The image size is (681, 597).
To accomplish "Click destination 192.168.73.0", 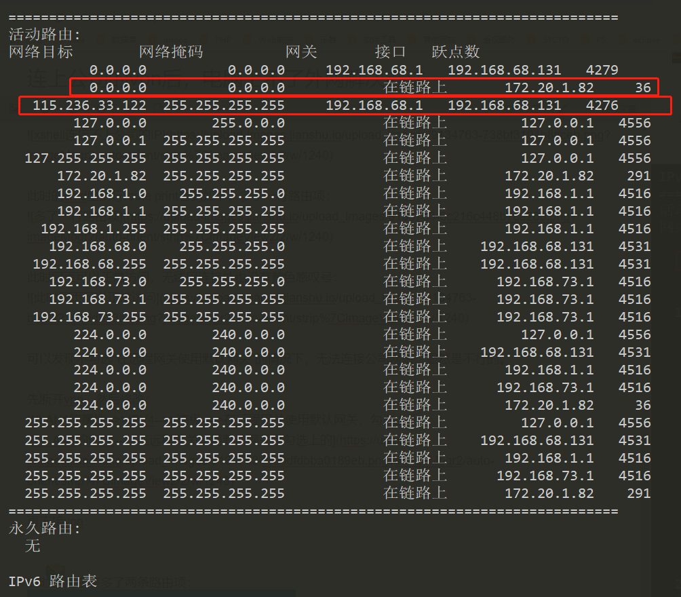I will pyautogui.click(x=98, y=282).
